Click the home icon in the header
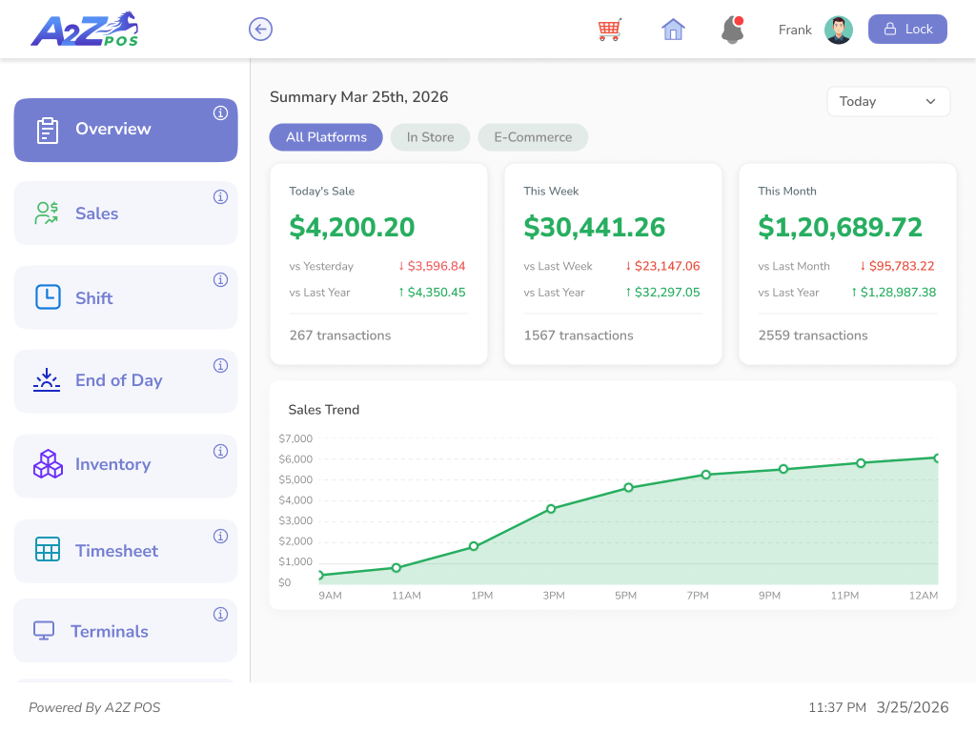Viewport: 976px width, 732px height. click(673, 30)
